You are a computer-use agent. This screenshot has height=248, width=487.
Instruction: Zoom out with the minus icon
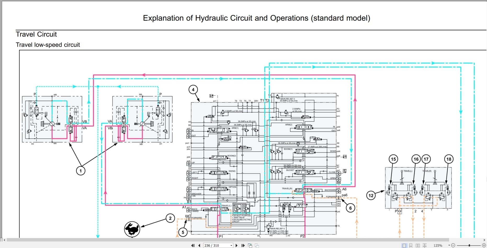click(x=453, y=245)
